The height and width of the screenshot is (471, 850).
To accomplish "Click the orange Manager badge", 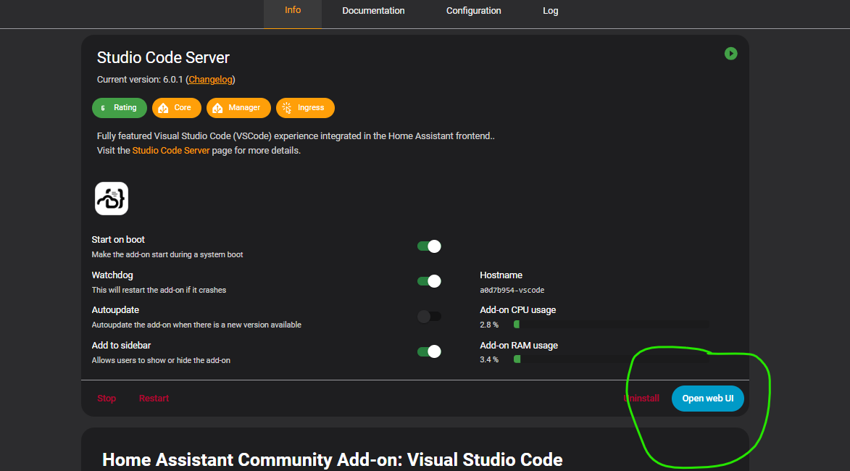I will click(238, 108).
